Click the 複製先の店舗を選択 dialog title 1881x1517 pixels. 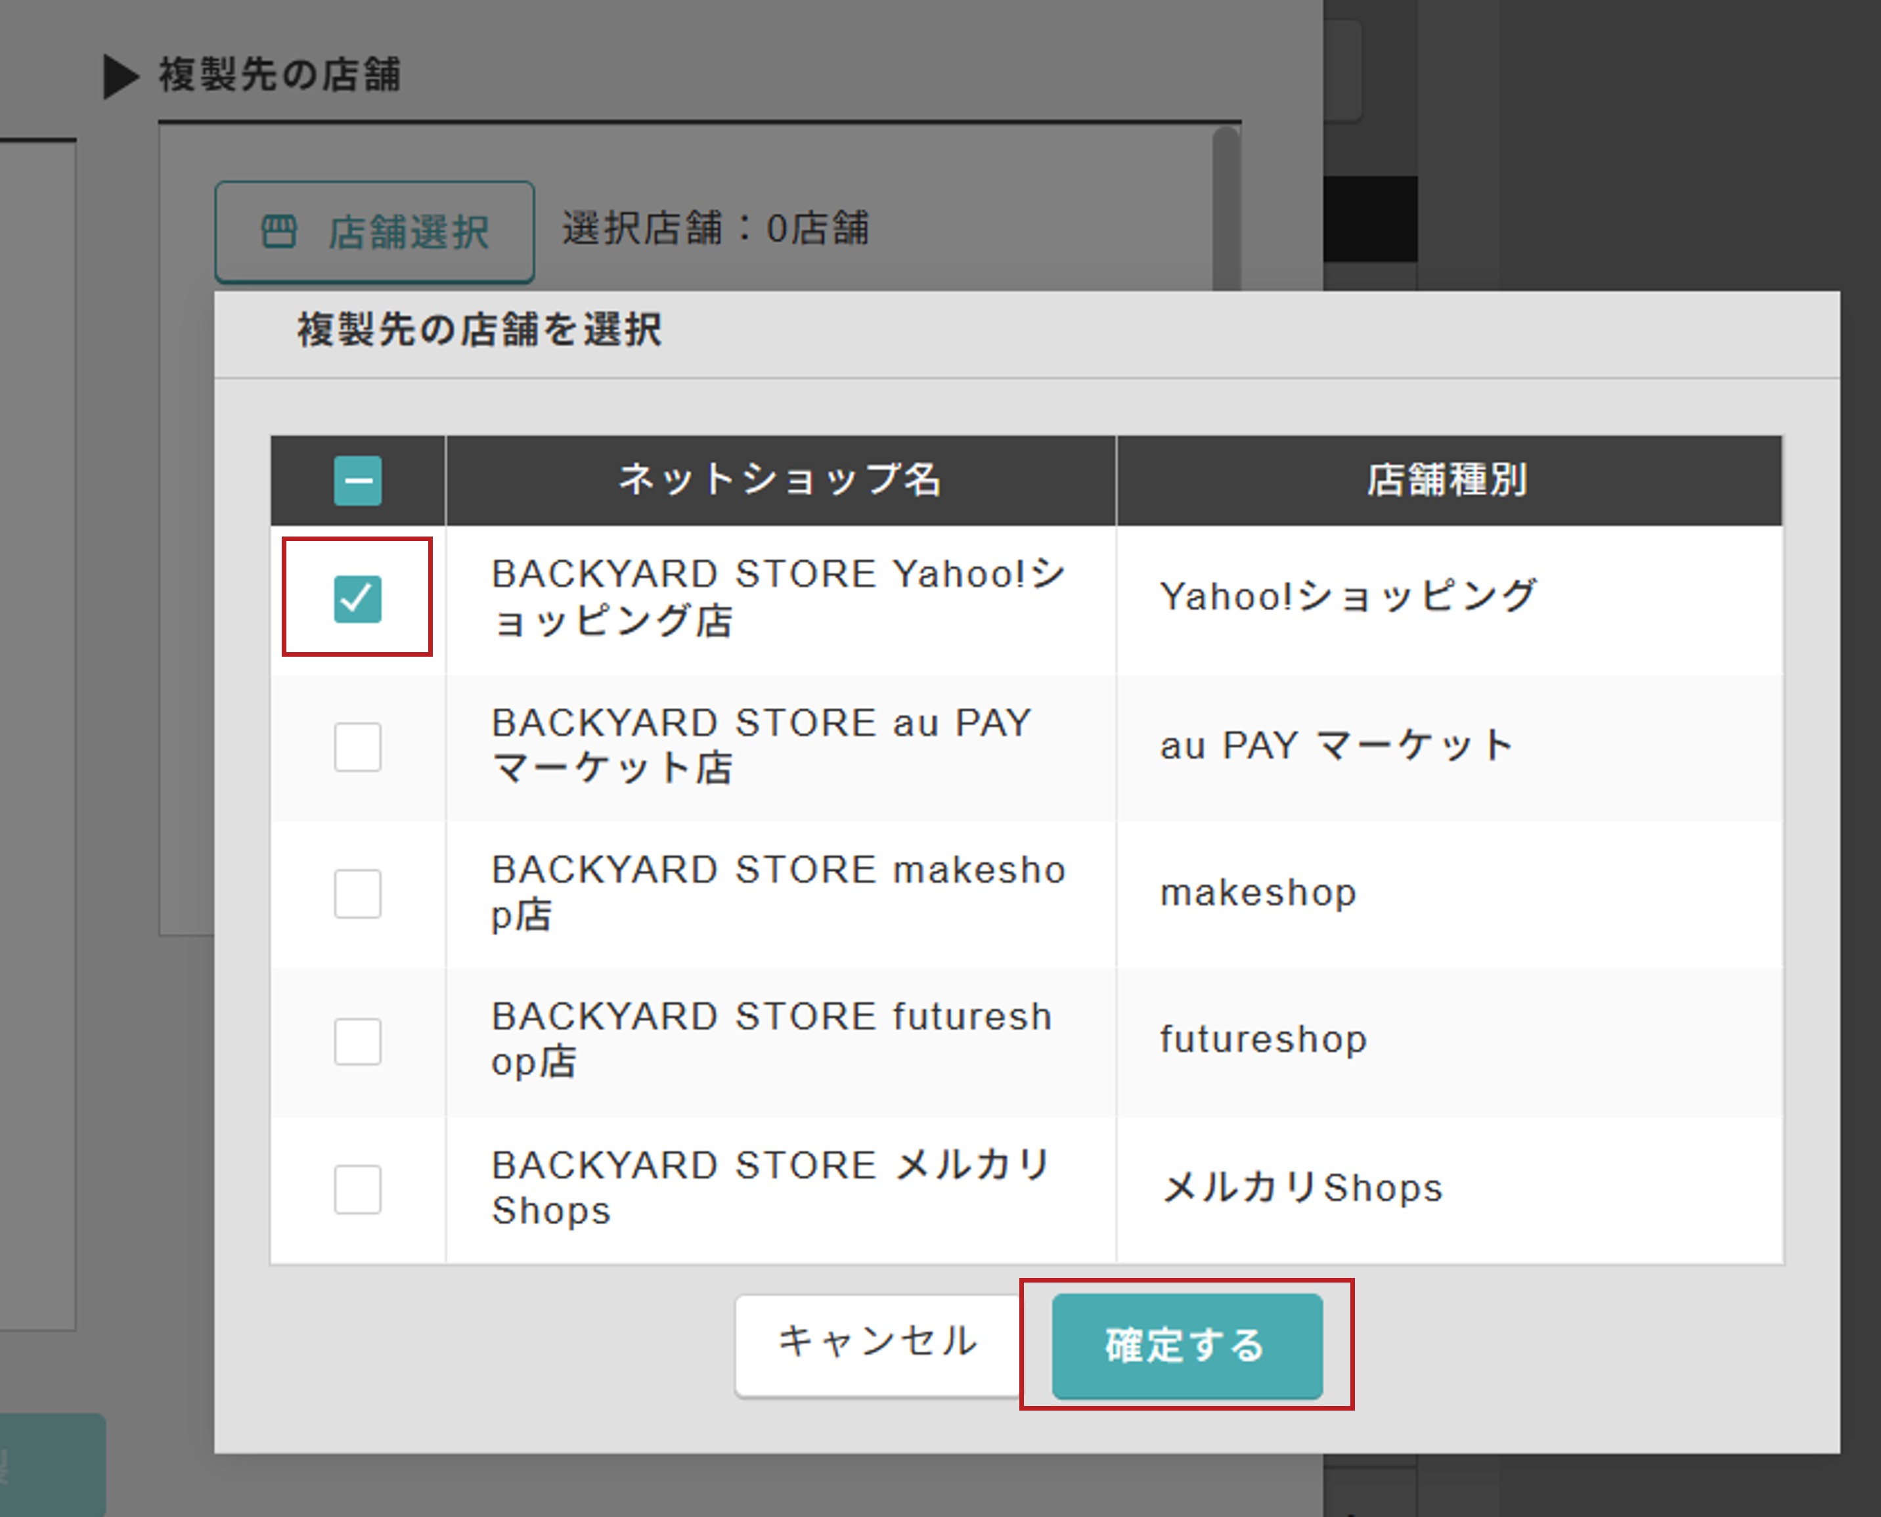point(479,330)
